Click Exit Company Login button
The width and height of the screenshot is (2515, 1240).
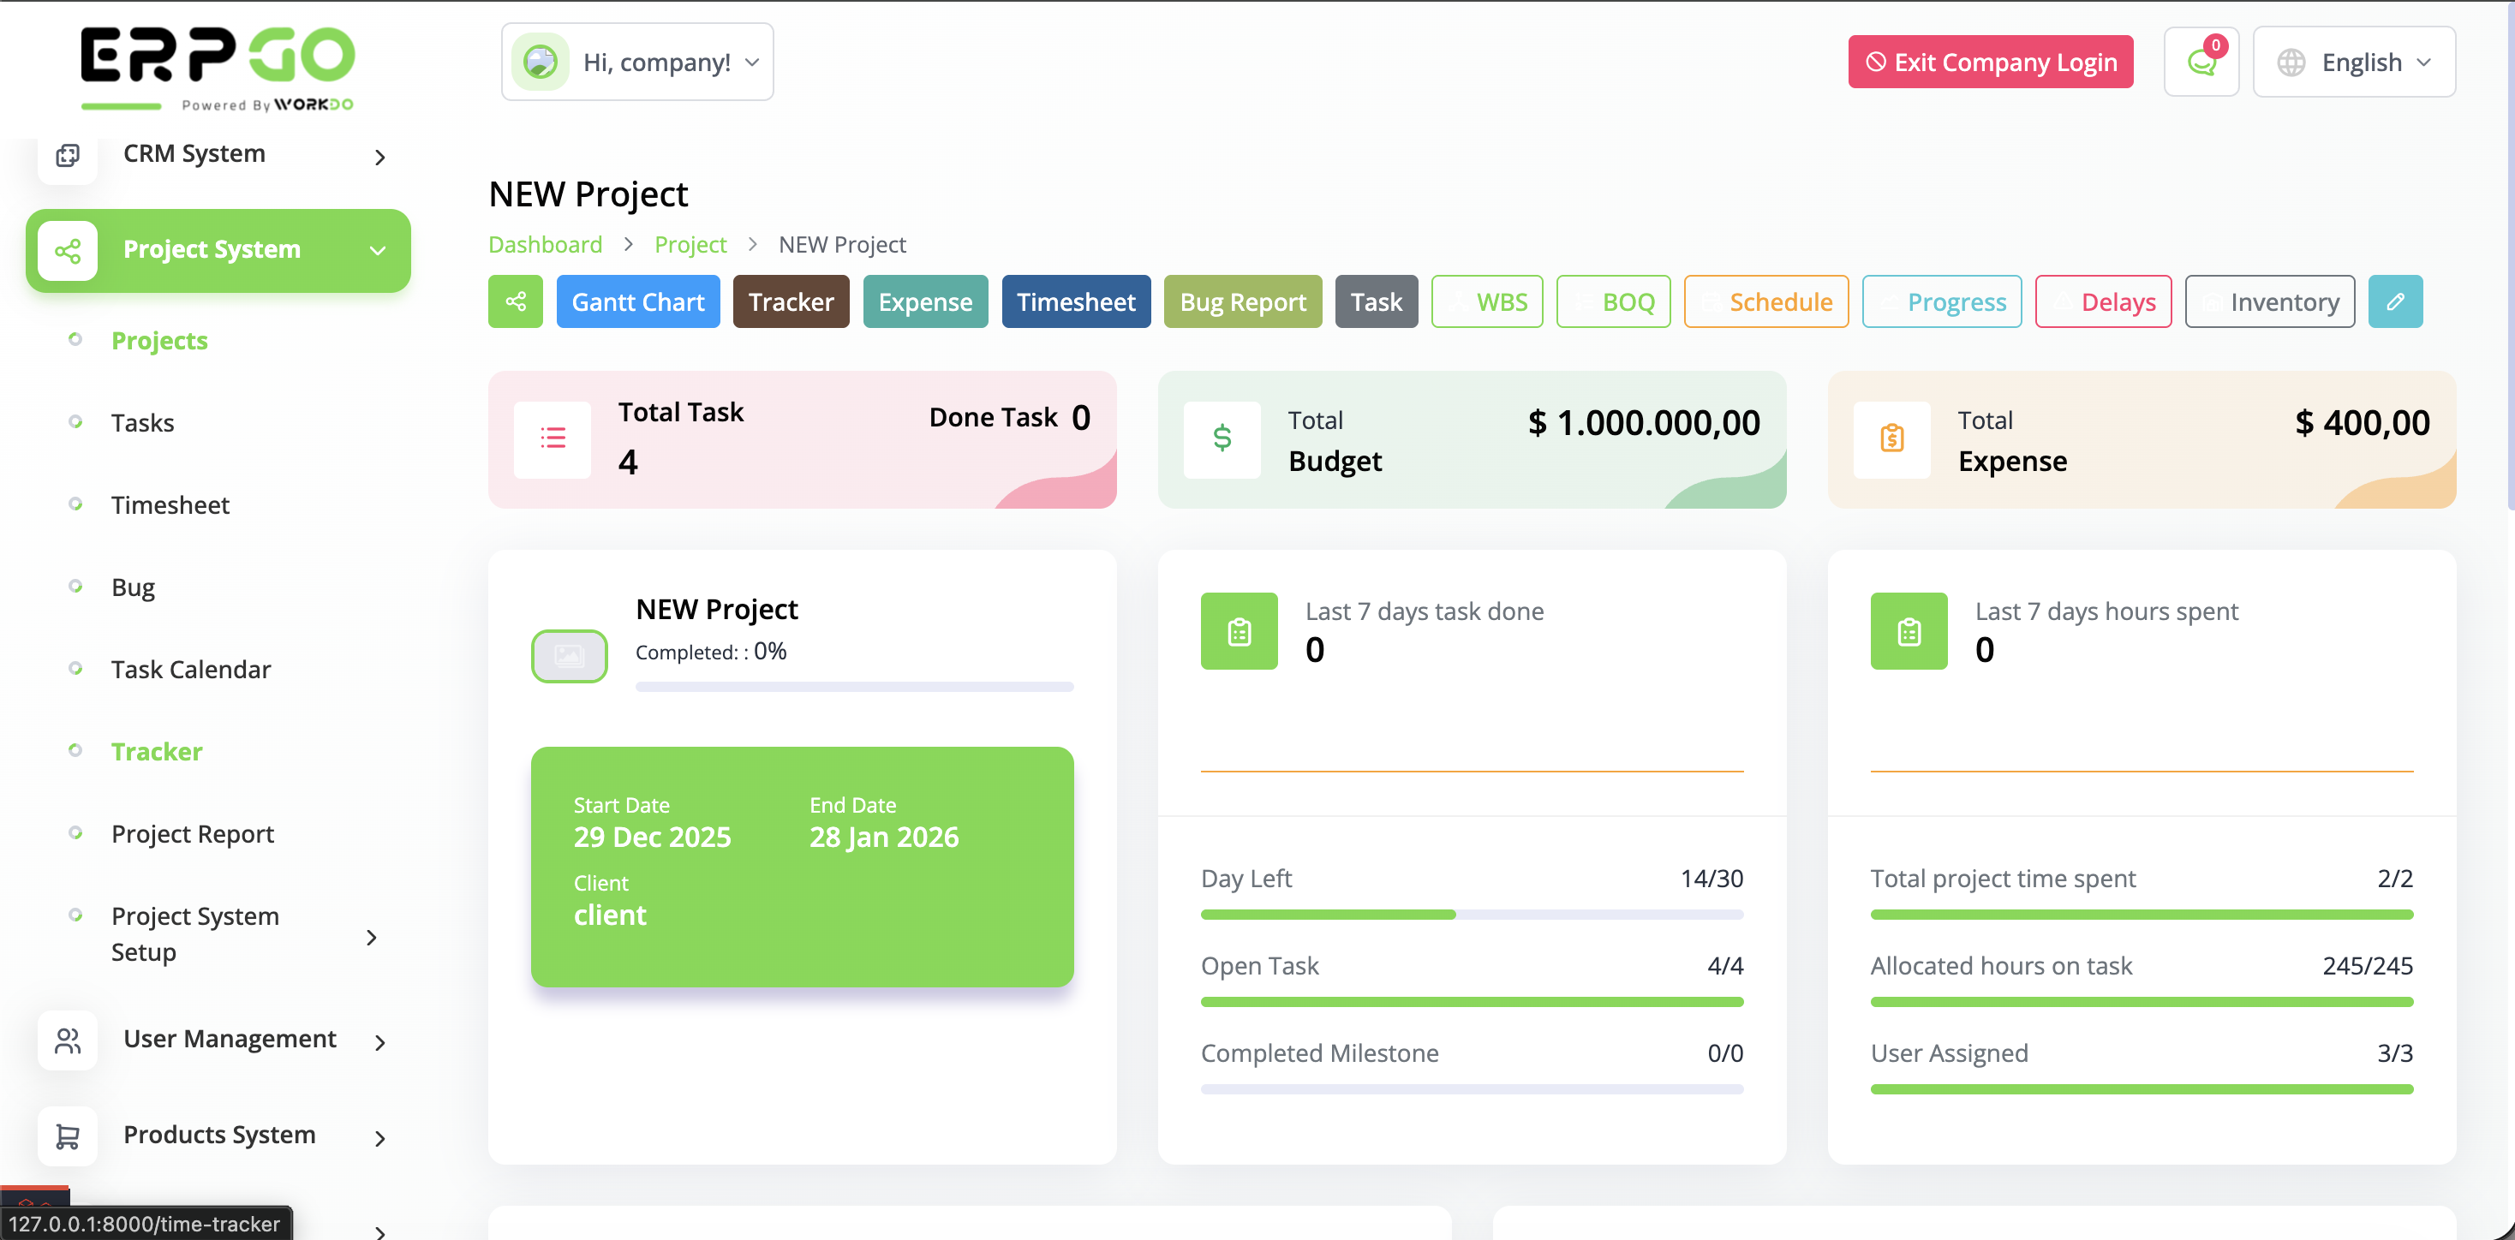1990,62
